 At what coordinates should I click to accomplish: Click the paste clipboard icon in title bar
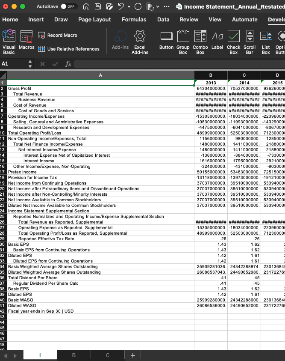coord(150,7)
